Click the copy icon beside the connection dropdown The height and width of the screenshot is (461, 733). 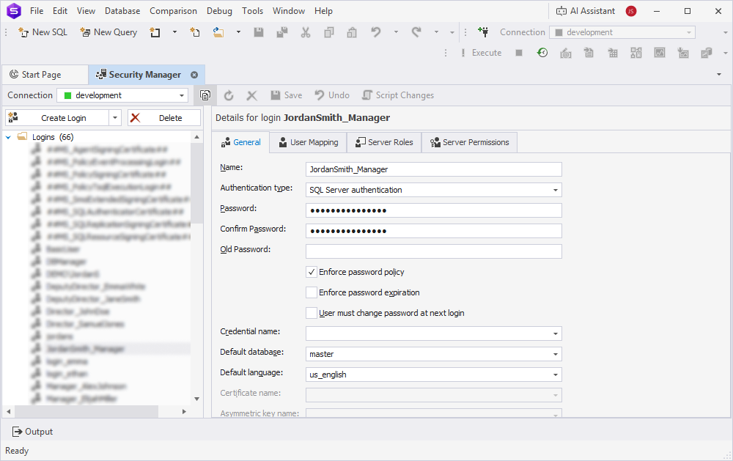[x=205, y=95]
